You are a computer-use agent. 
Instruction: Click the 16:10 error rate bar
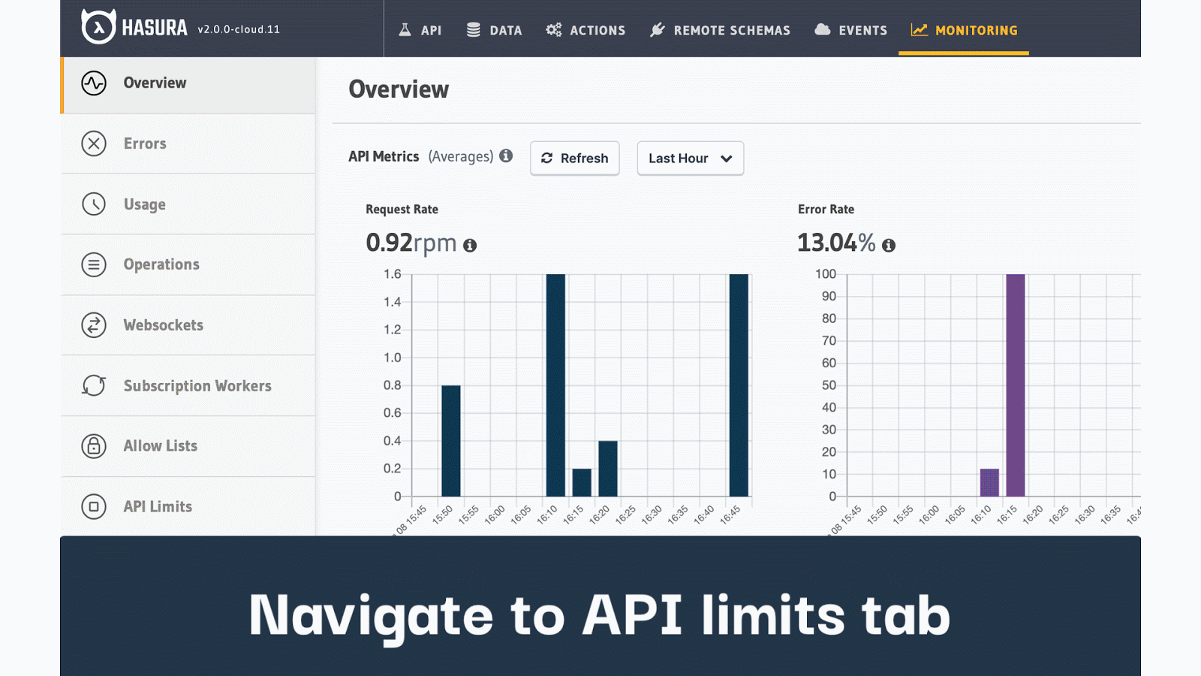[x=989, y=482]
